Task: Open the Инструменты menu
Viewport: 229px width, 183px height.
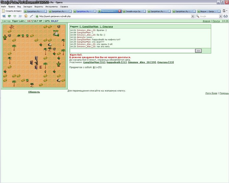Action: pos(52,6)
